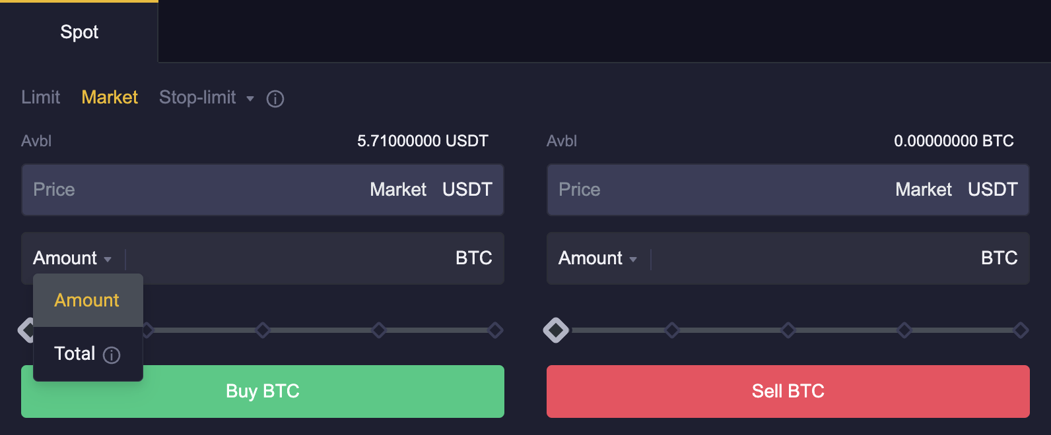The height and width of the screenshot is (435, 1051).
Task: Choose Amount option in dropdown list
Action: [87, 301]
